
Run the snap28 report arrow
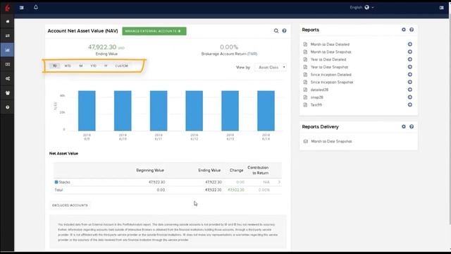click(x=410, y=97)
